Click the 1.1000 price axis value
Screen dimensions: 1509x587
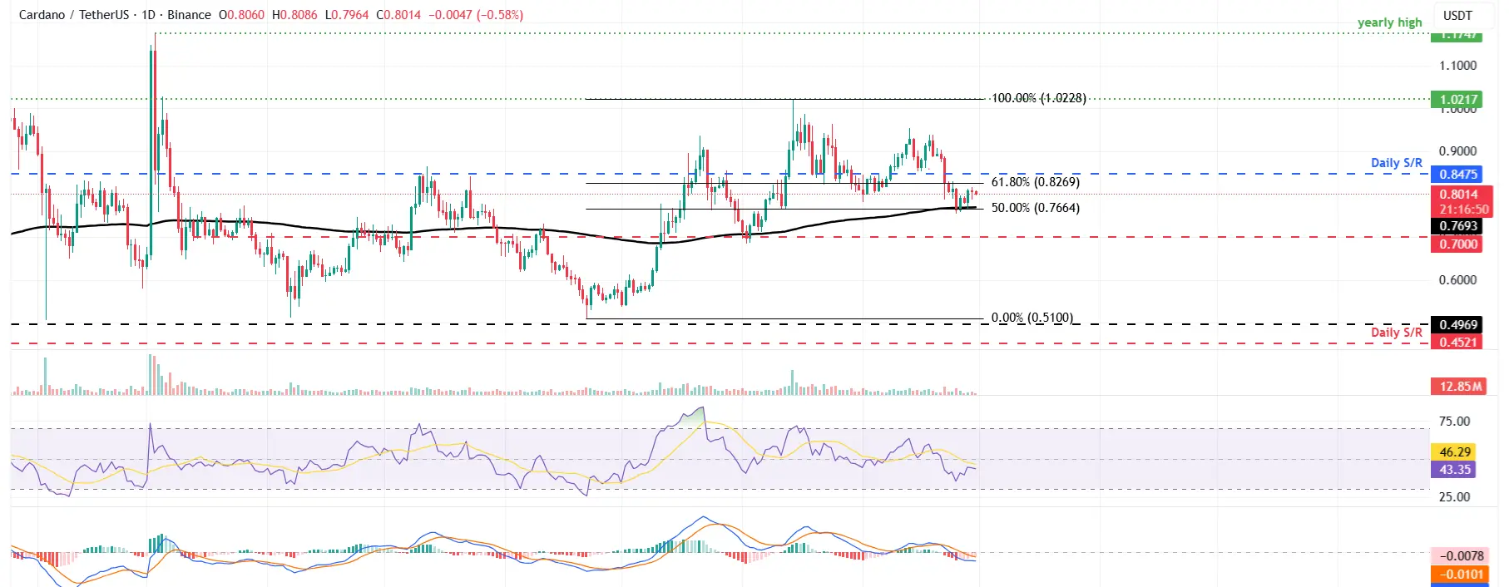click(x=1457, y=66)
